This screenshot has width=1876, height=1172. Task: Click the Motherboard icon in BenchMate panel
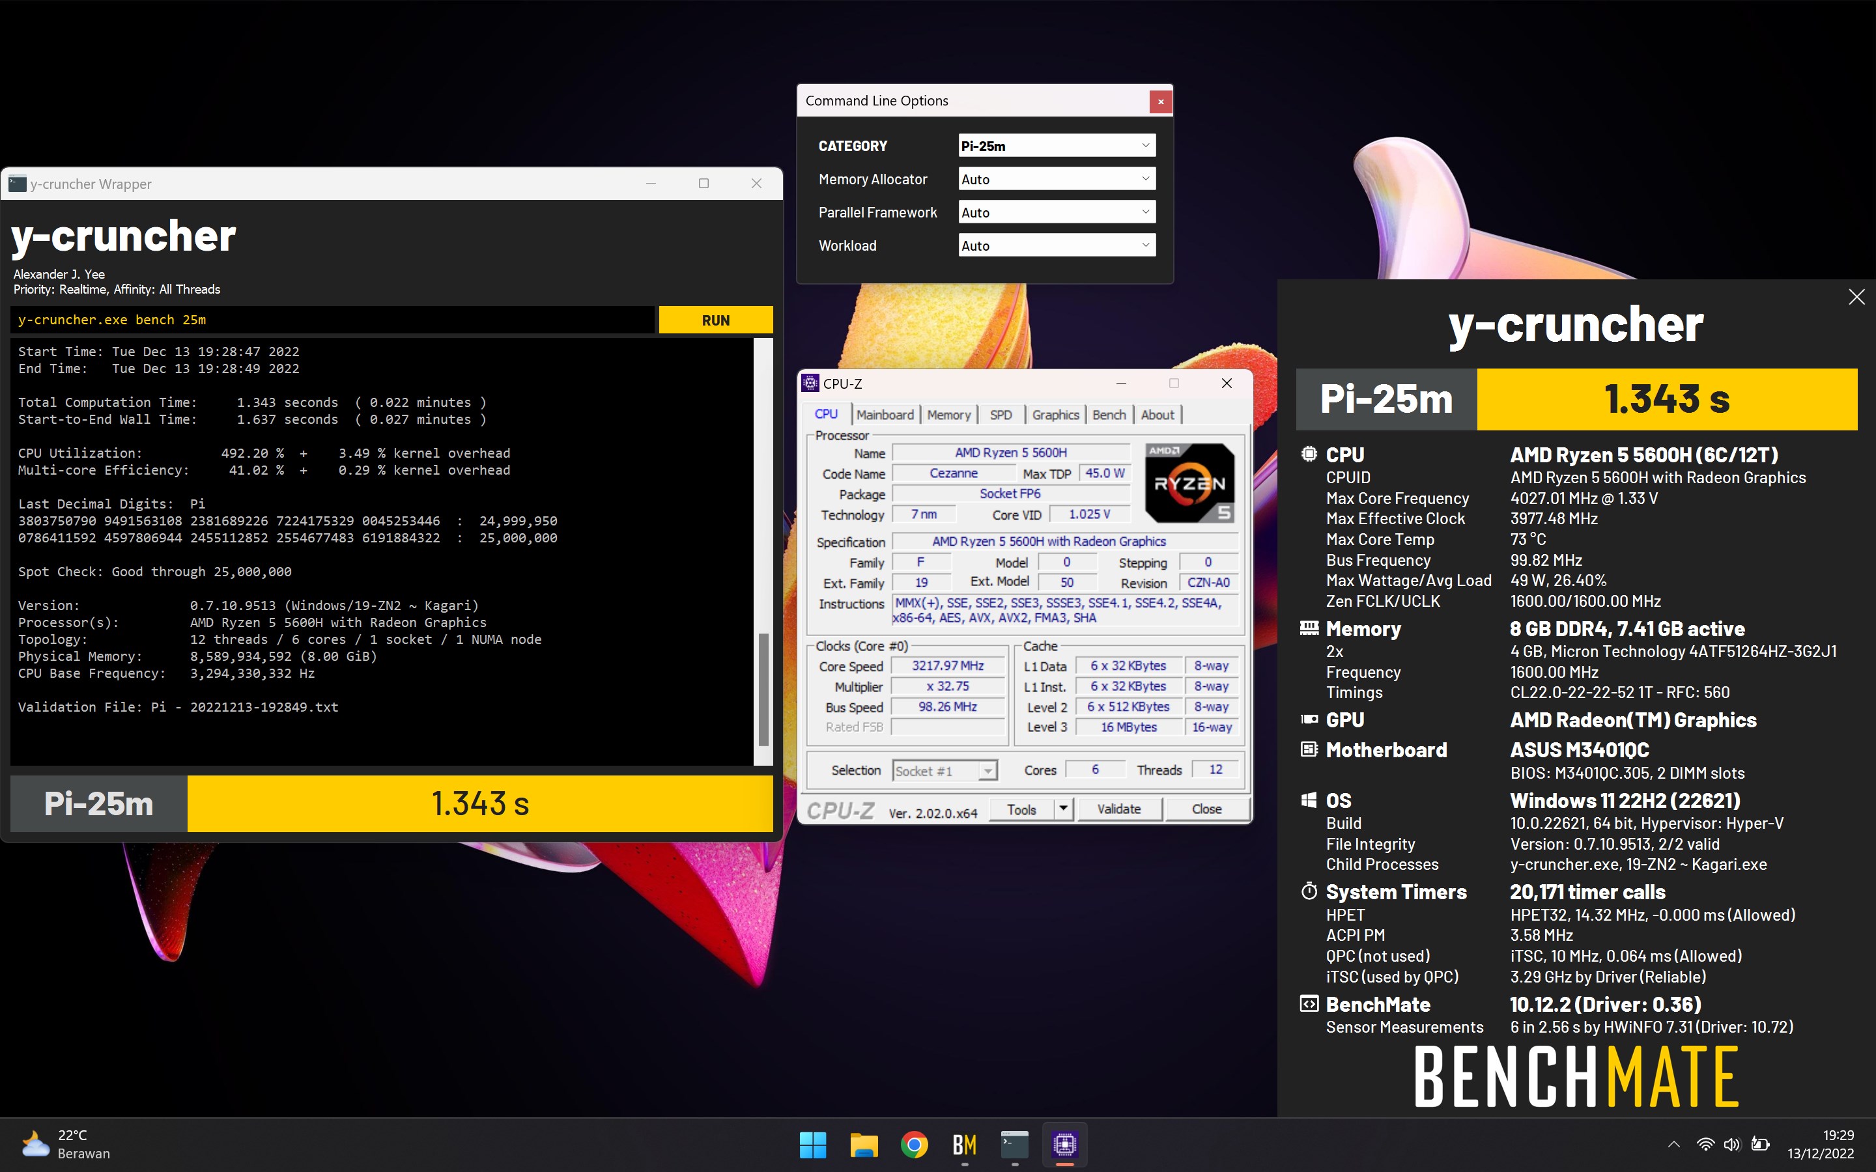1309,749
